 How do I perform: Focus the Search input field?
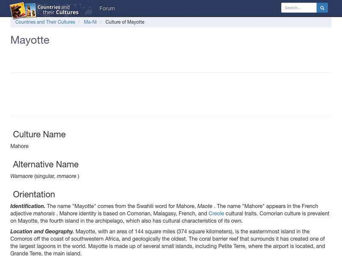click(299, 8)
